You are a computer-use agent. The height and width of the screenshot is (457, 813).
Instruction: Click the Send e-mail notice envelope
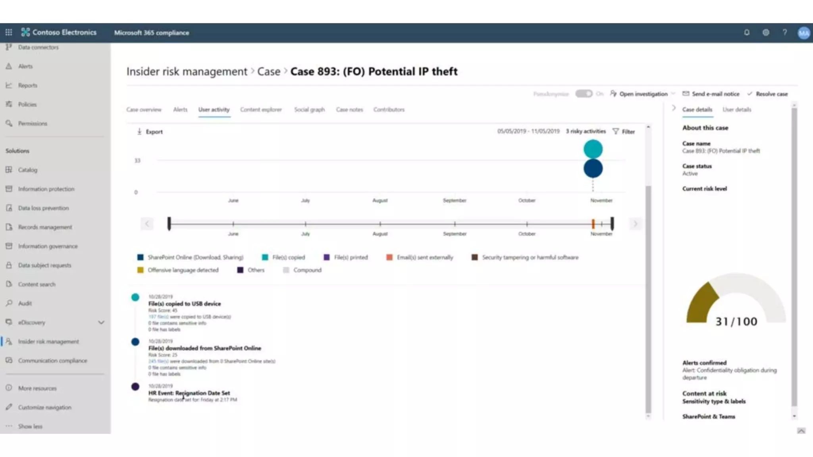pyautogui.click(x=686, y=94)
